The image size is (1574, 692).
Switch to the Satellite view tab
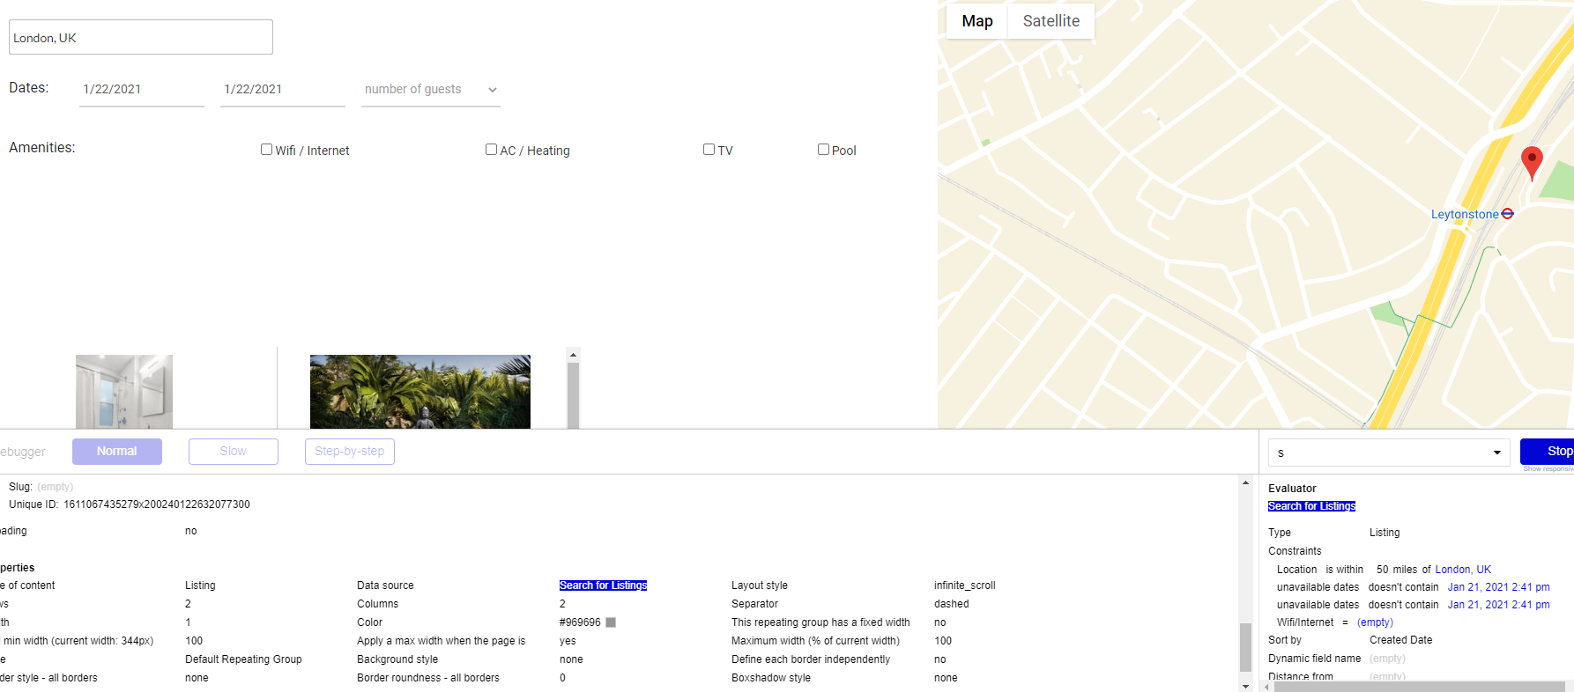pos(1051,21)
